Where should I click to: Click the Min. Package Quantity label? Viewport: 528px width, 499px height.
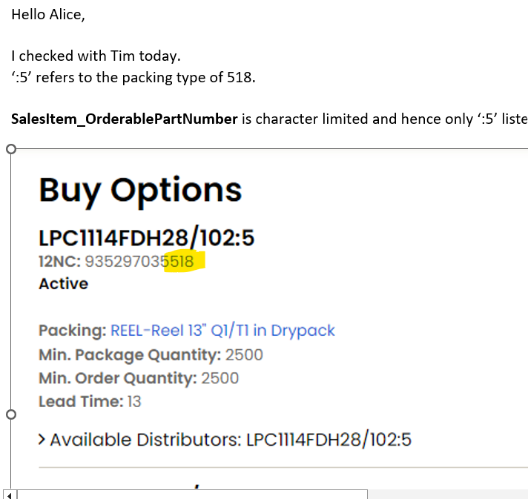point(130,354)
